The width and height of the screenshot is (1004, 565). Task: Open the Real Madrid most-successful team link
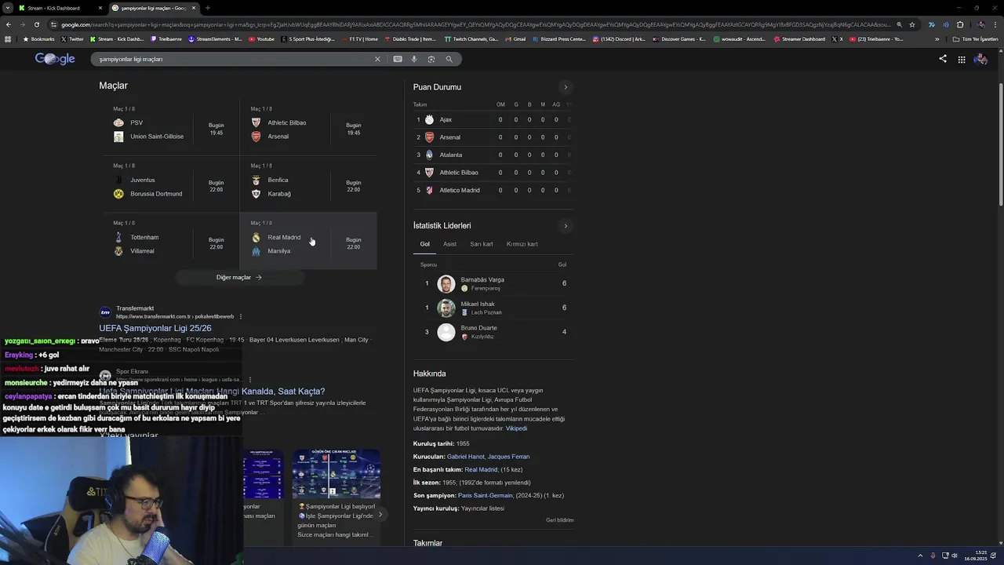481,469
